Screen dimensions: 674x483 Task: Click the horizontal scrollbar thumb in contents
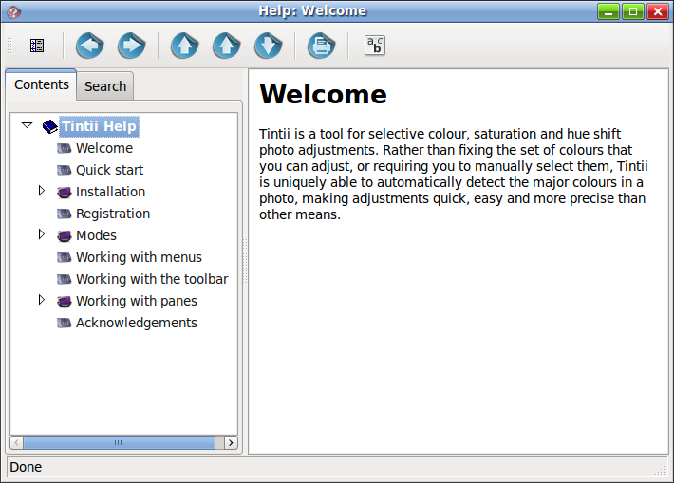[x=119, y=442]
